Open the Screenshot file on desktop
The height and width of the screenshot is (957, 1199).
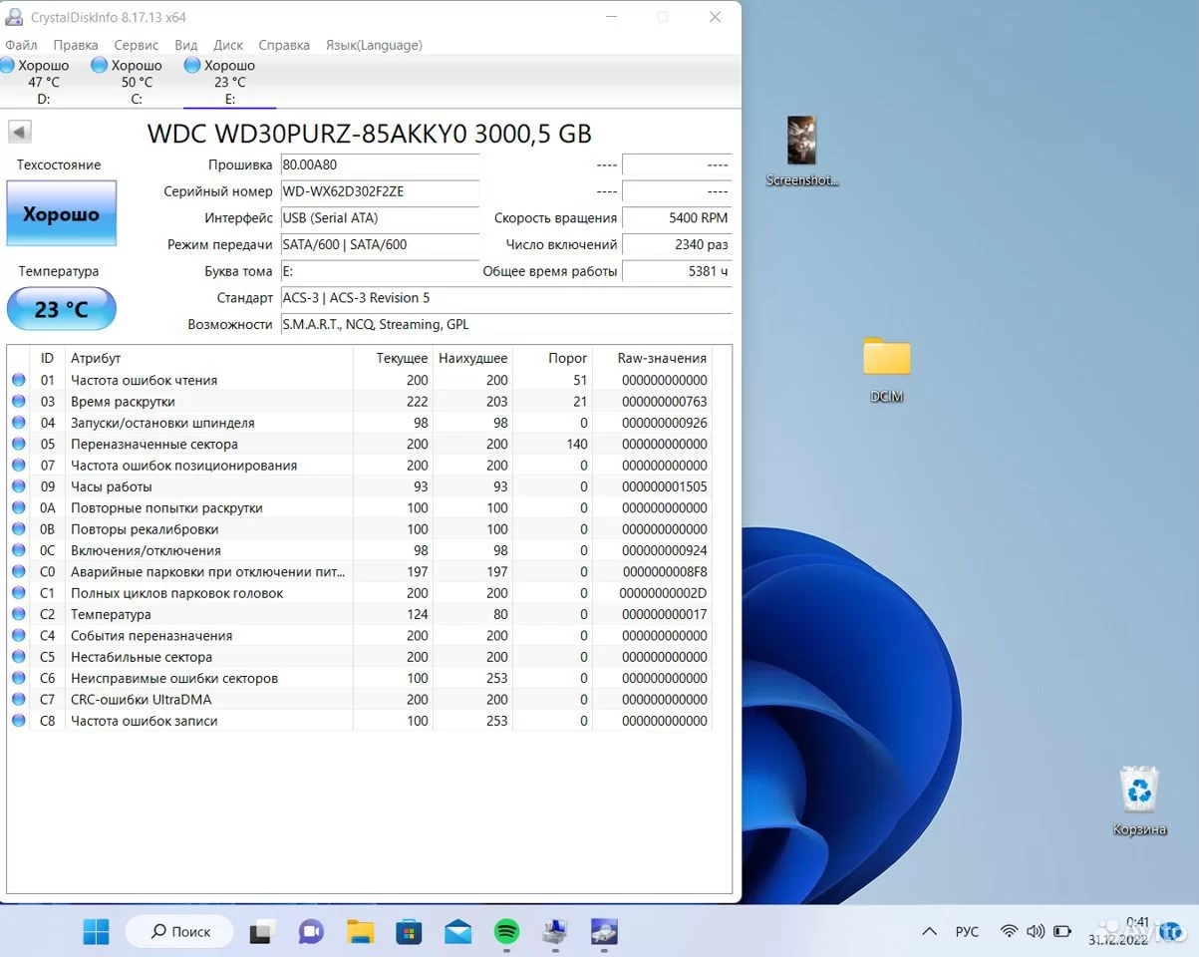click(x=802, y=150)
